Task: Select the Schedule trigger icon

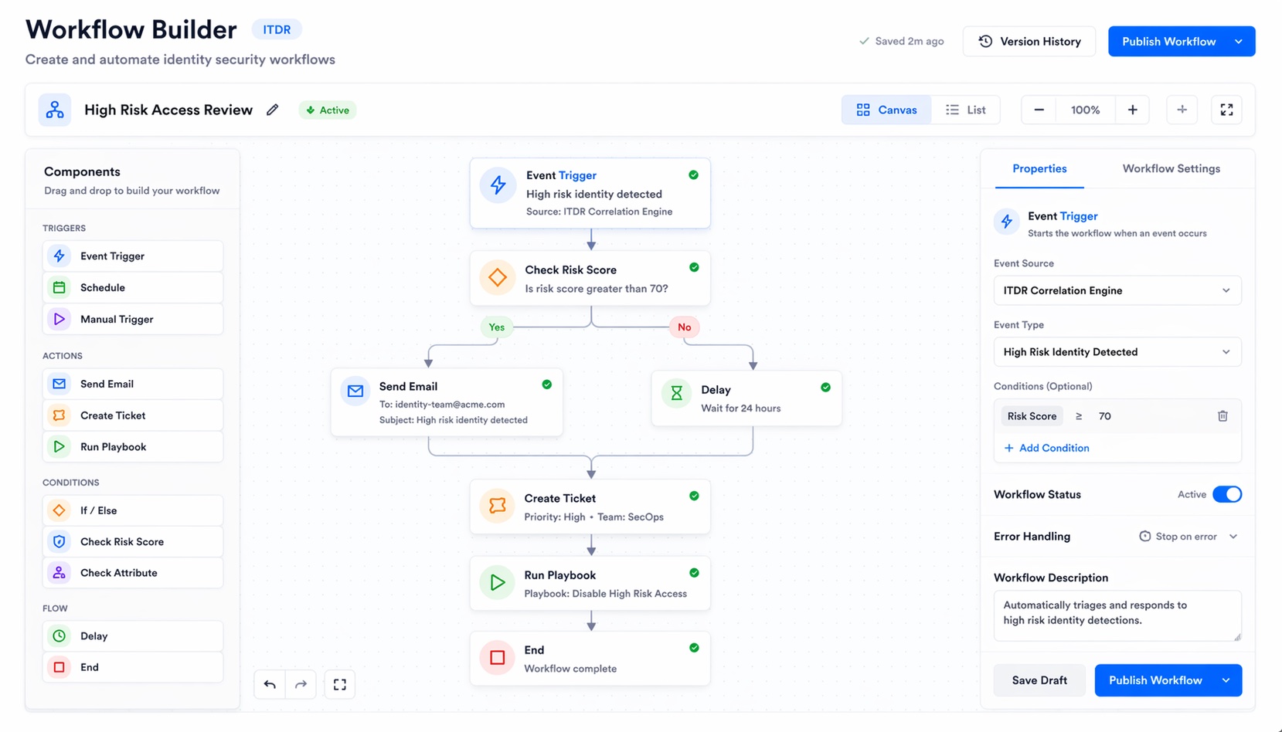Action: [59, 286]
